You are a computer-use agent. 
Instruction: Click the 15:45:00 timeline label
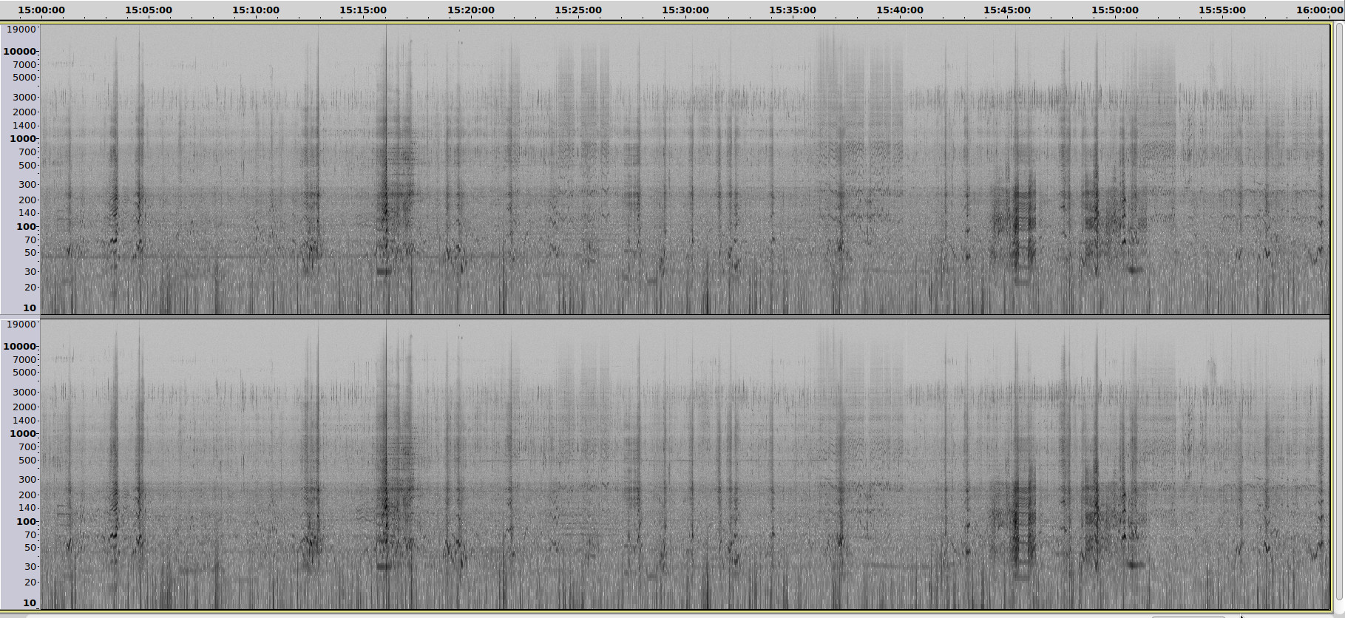1006,10
